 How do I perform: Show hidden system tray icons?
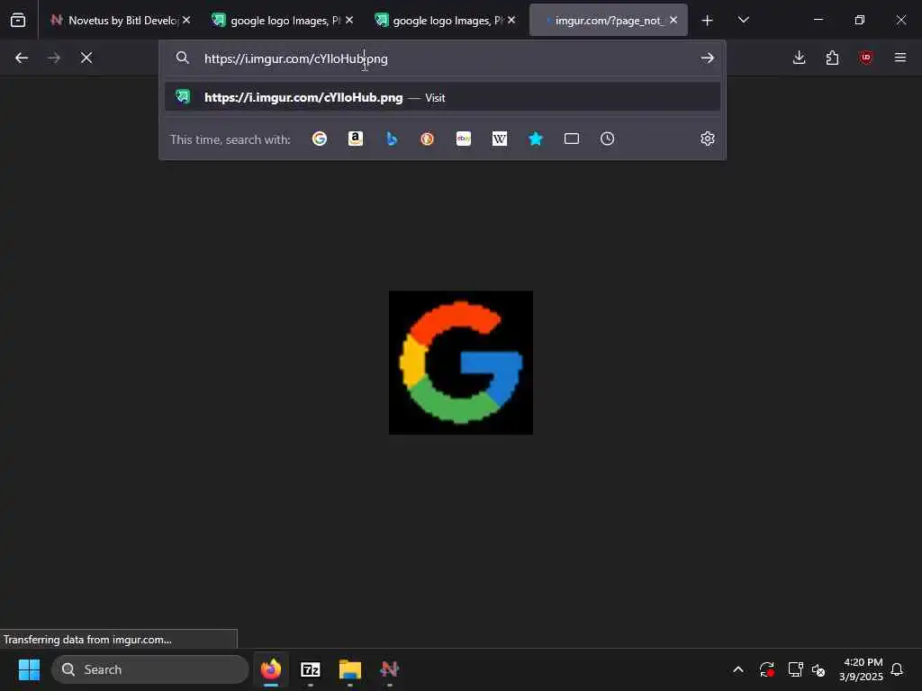point(738,669)
